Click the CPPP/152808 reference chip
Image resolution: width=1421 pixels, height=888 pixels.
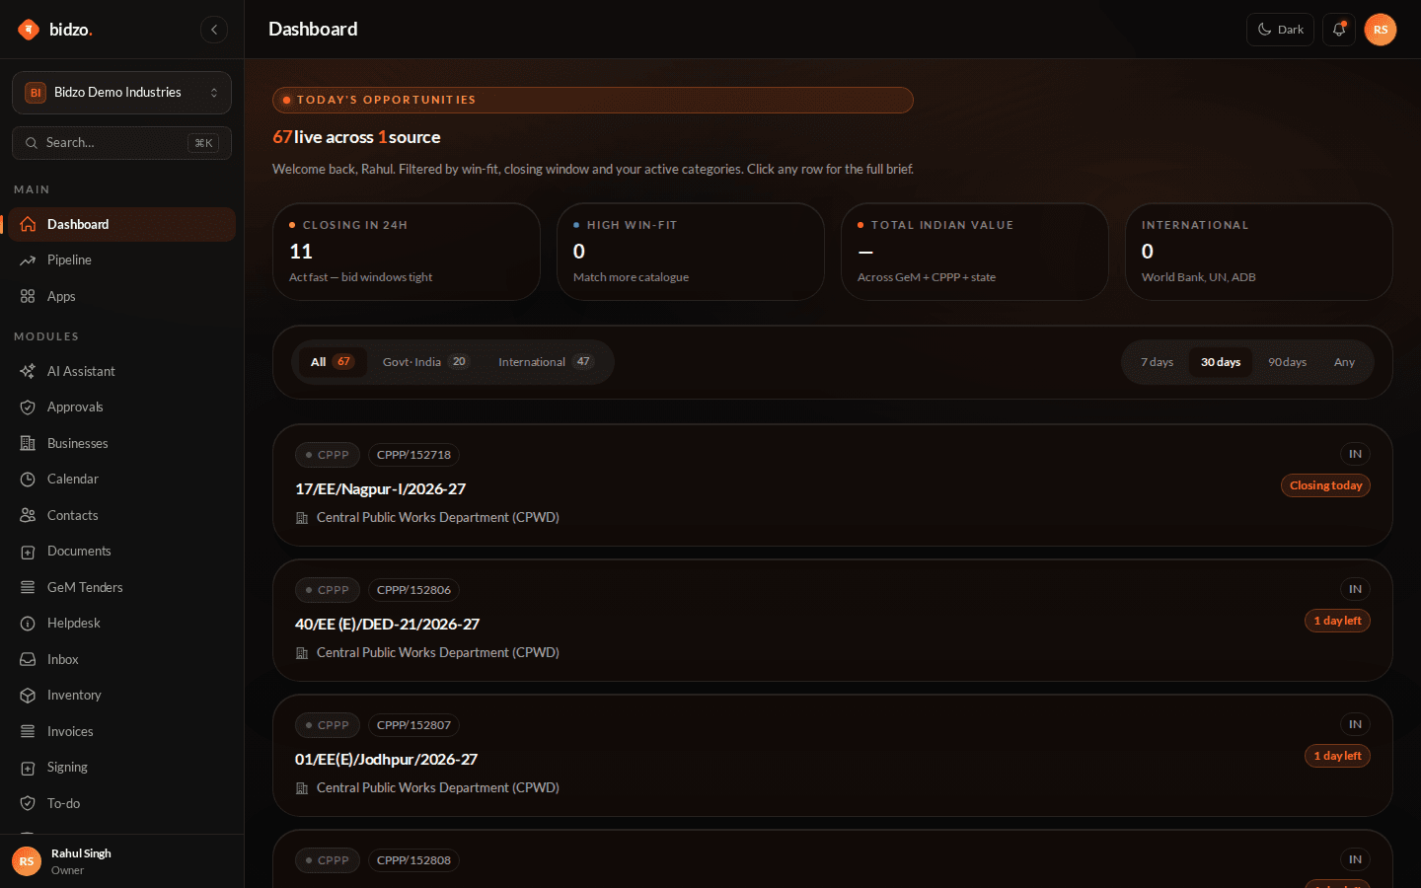pos(413,860)
